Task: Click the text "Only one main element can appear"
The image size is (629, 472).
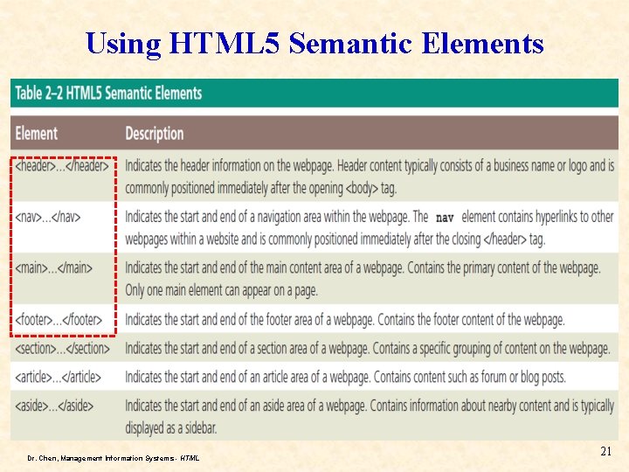Action: (221, 290)
